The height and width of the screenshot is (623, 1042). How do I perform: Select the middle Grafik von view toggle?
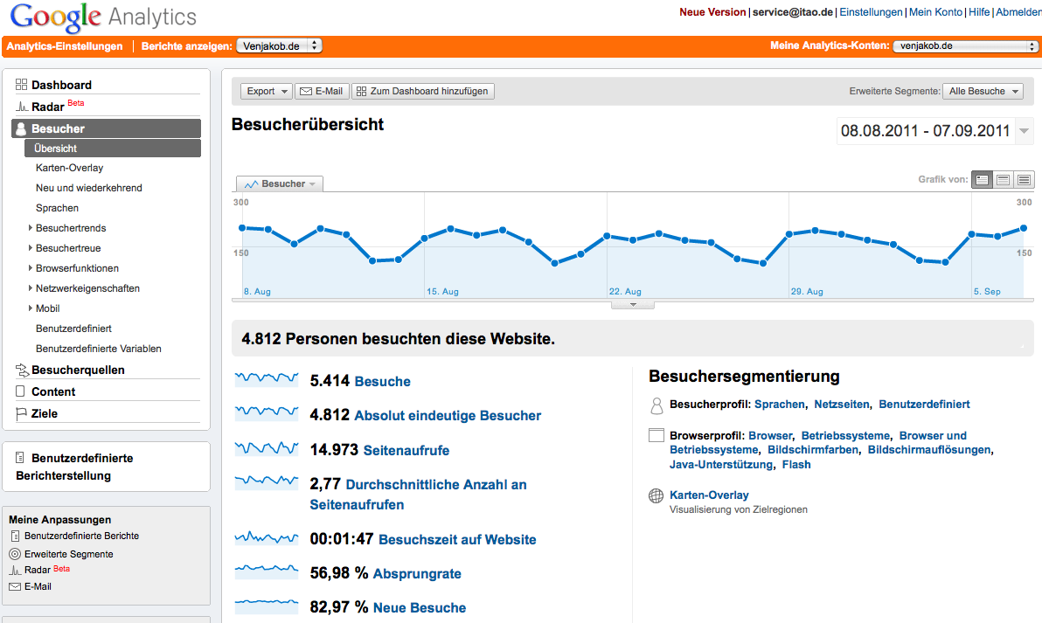[x=1004, y=179]
